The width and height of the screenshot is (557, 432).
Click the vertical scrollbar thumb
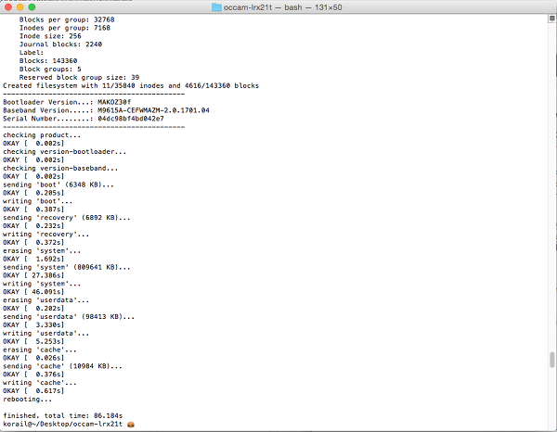point(552,360)
